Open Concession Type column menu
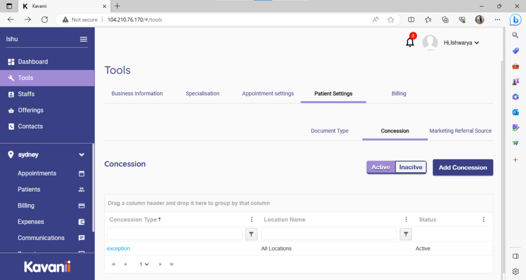 pos(251,219)
